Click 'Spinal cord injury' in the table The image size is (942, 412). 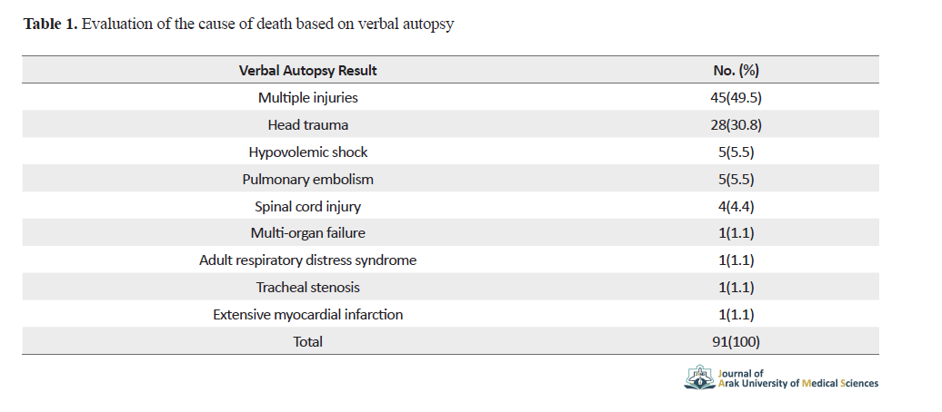pyautogui.click(x=307, y=206)
